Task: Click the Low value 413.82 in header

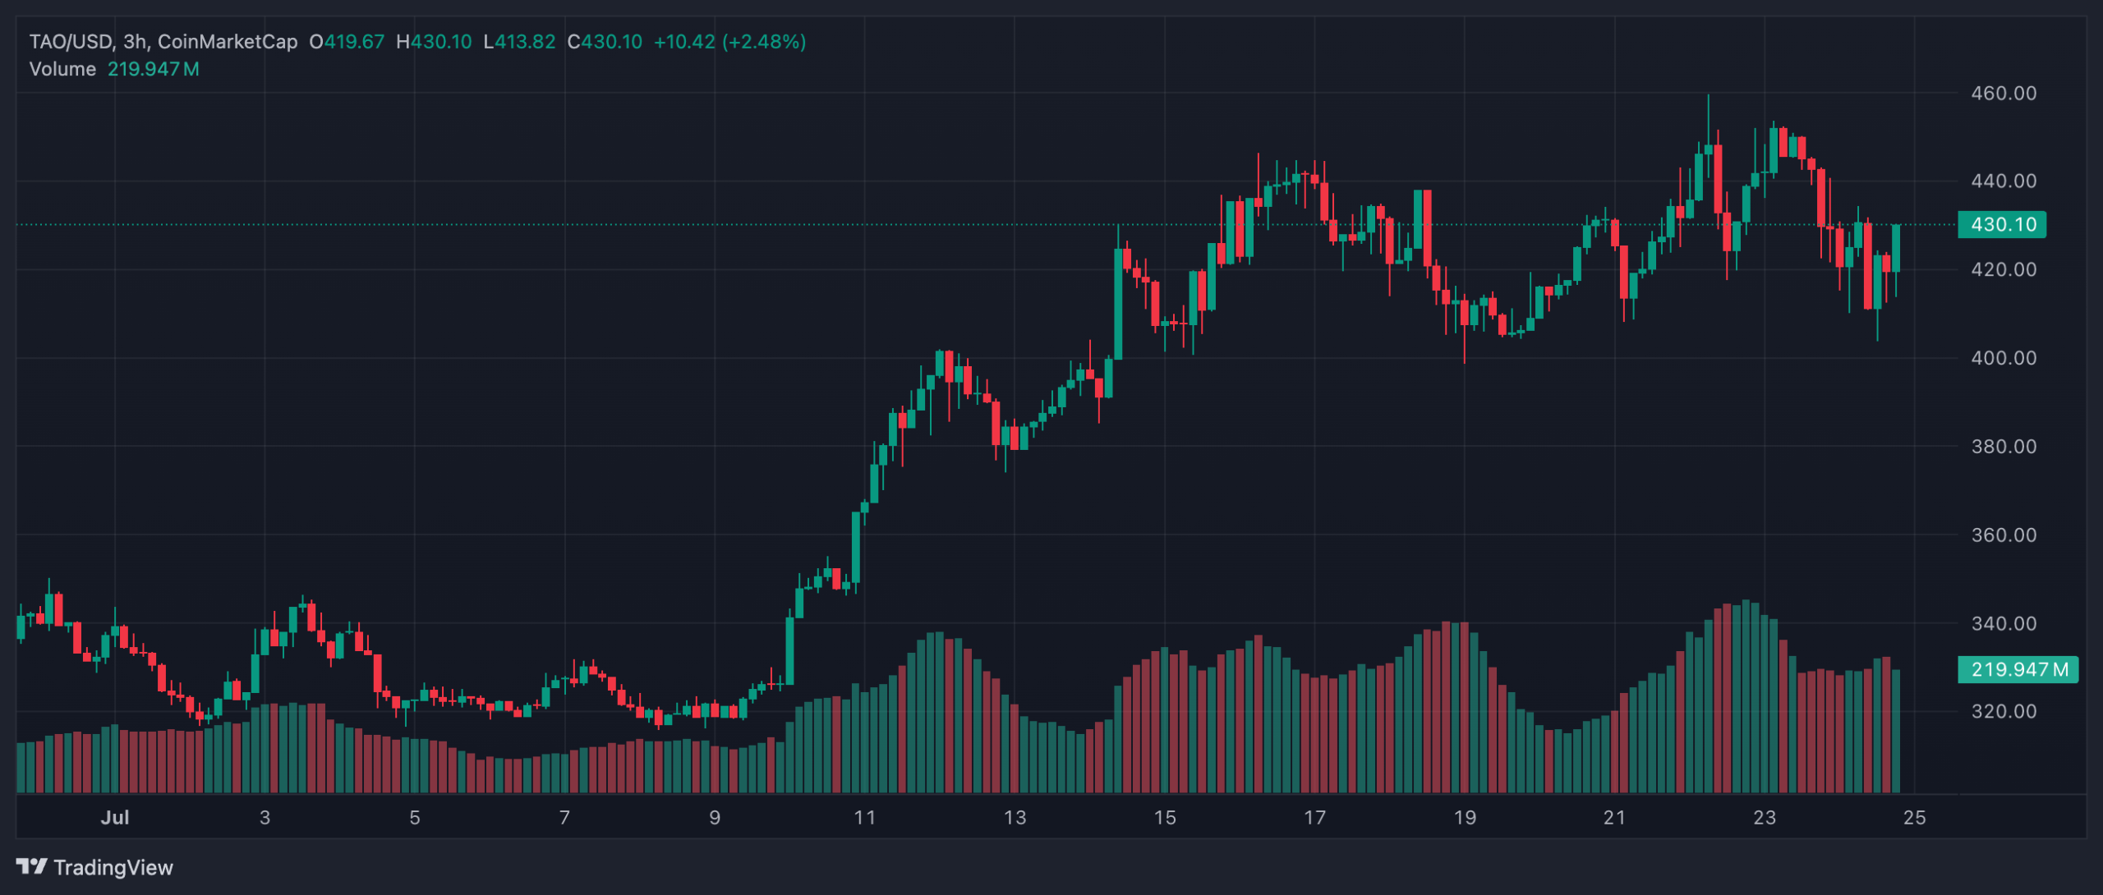Action: (525, 42)
